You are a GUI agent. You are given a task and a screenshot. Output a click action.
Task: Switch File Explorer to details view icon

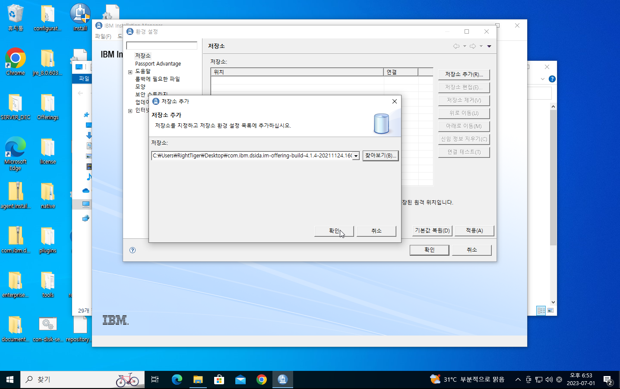541,311
